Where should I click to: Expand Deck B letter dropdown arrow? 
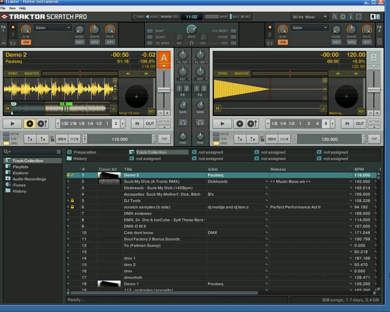374,66
